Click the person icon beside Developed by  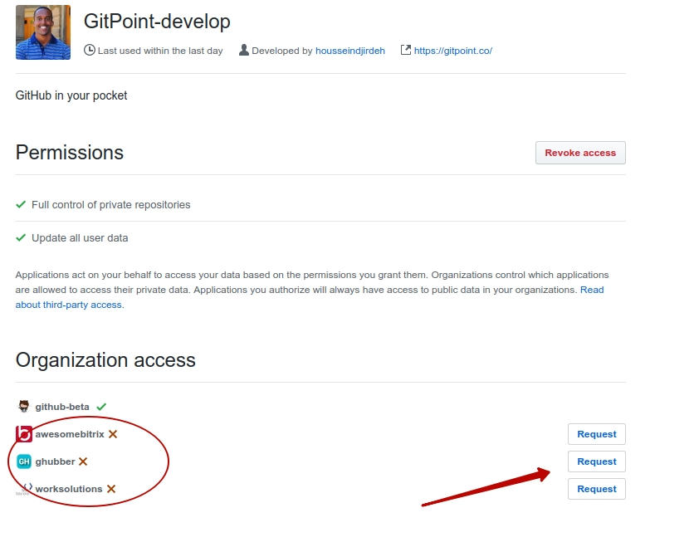[243, 50]
